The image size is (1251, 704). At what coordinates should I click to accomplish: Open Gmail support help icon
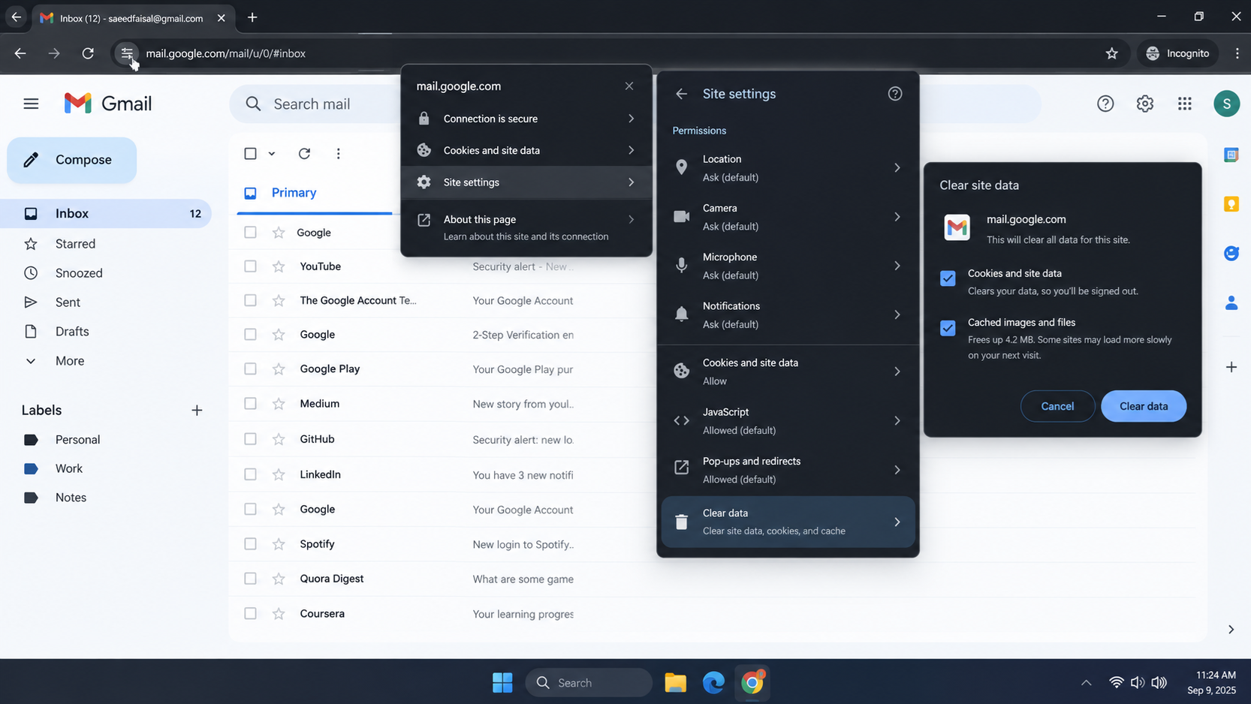(x=1105, y=104)
